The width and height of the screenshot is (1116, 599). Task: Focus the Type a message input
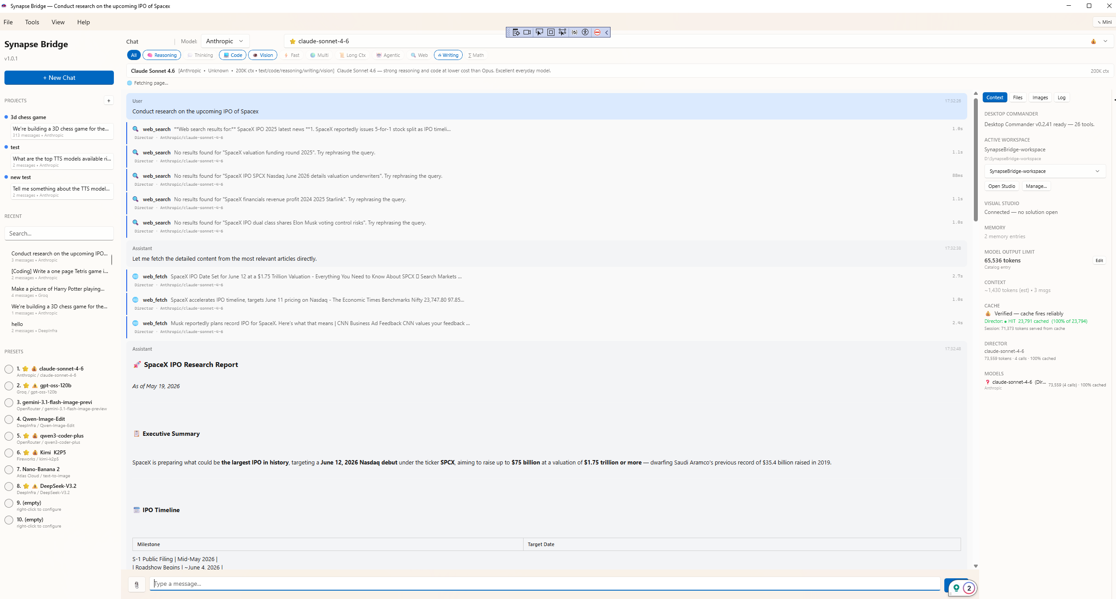pyautogui.click(x=545, y=584)
